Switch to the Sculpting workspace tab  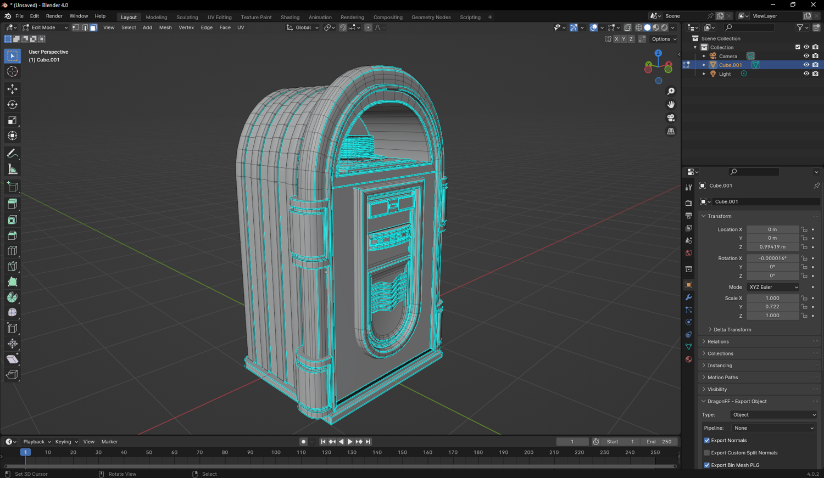tap(187, 17)
